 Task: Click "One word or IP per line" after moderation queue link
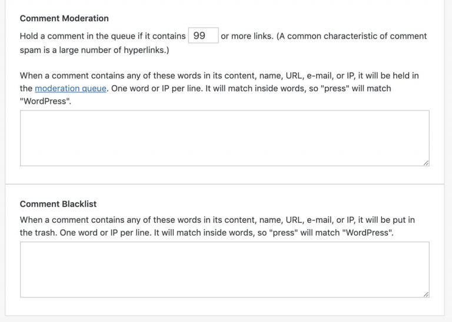click(x=157, y=88)
